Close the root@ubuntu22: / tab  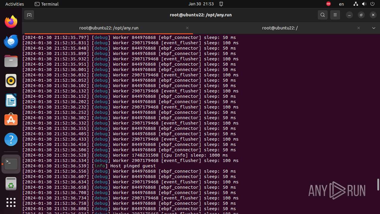pos(359,28)
